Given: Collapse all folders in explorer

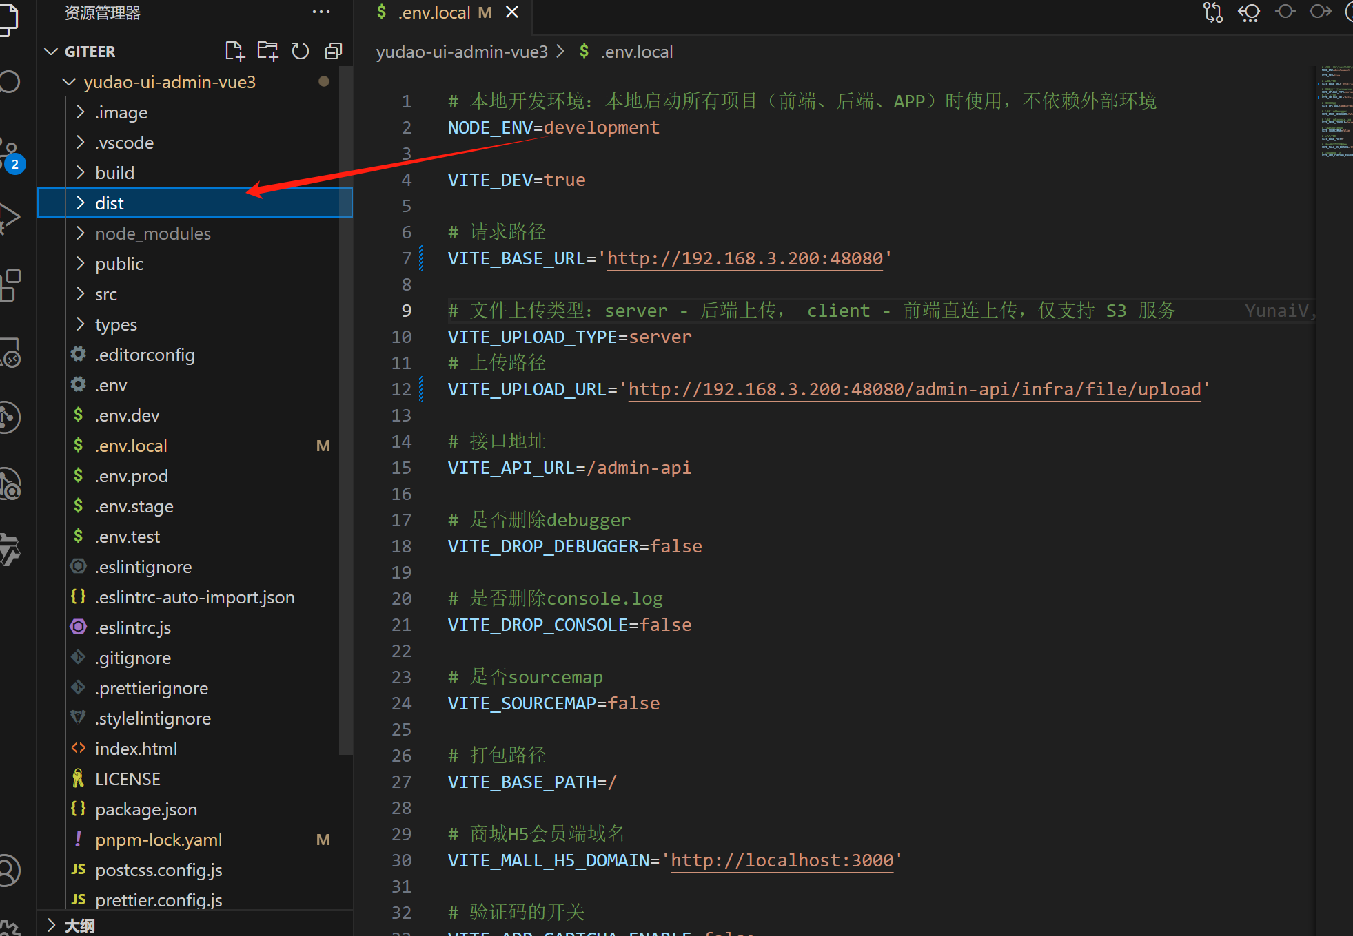Looking at the screenshot, I should pyautogui.click(x=334, y=51).
